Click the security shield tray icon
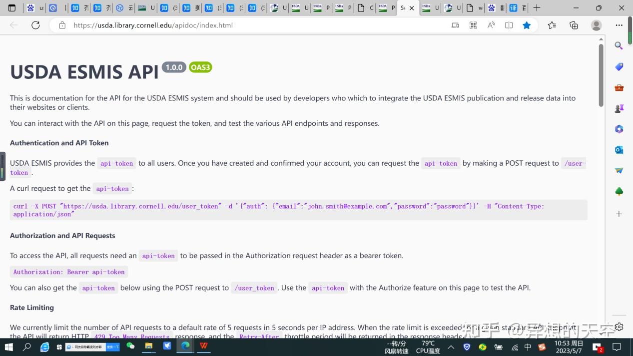Viewport: 633px width, 356px height. click(x=467, y=347)
